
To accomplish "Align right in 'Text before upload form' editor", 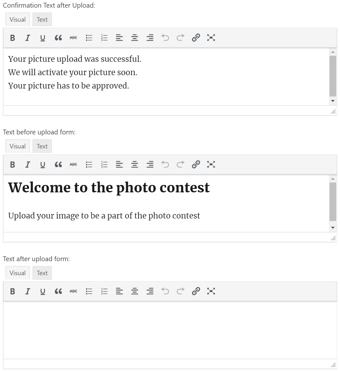I will tap(150, 164).
